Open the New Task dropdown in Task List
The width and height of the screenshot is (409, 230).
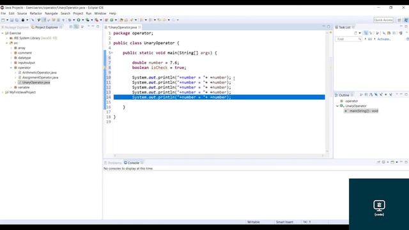pyautogui.click(x=360, y=33)
